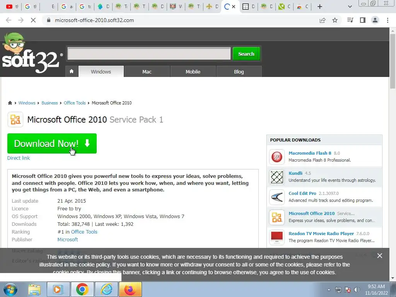This screenshot has height=297, width=396.
Task: Open the Readon TV Movie Radio Player link
Action: (321, 234)
